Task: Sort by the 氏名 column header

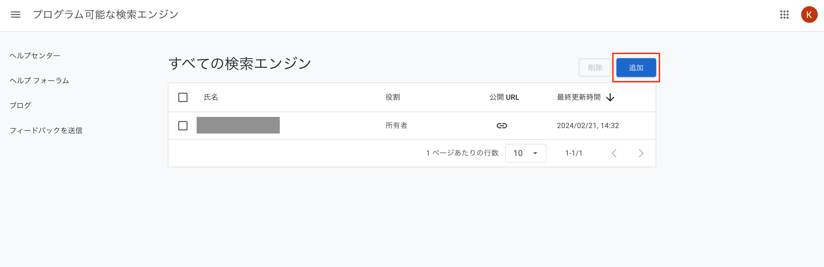Action: click(x=211, y=97)
